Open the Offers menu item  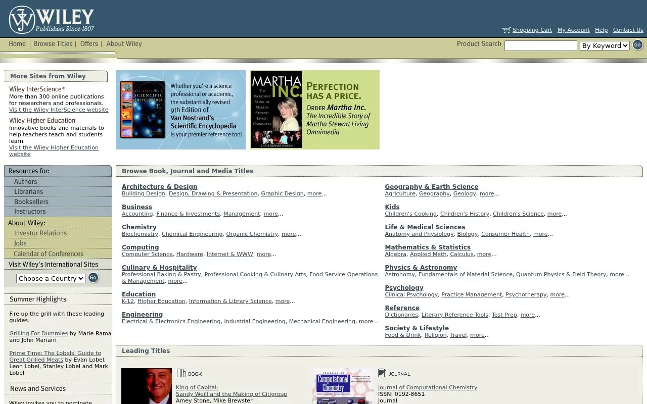point(89,44)
